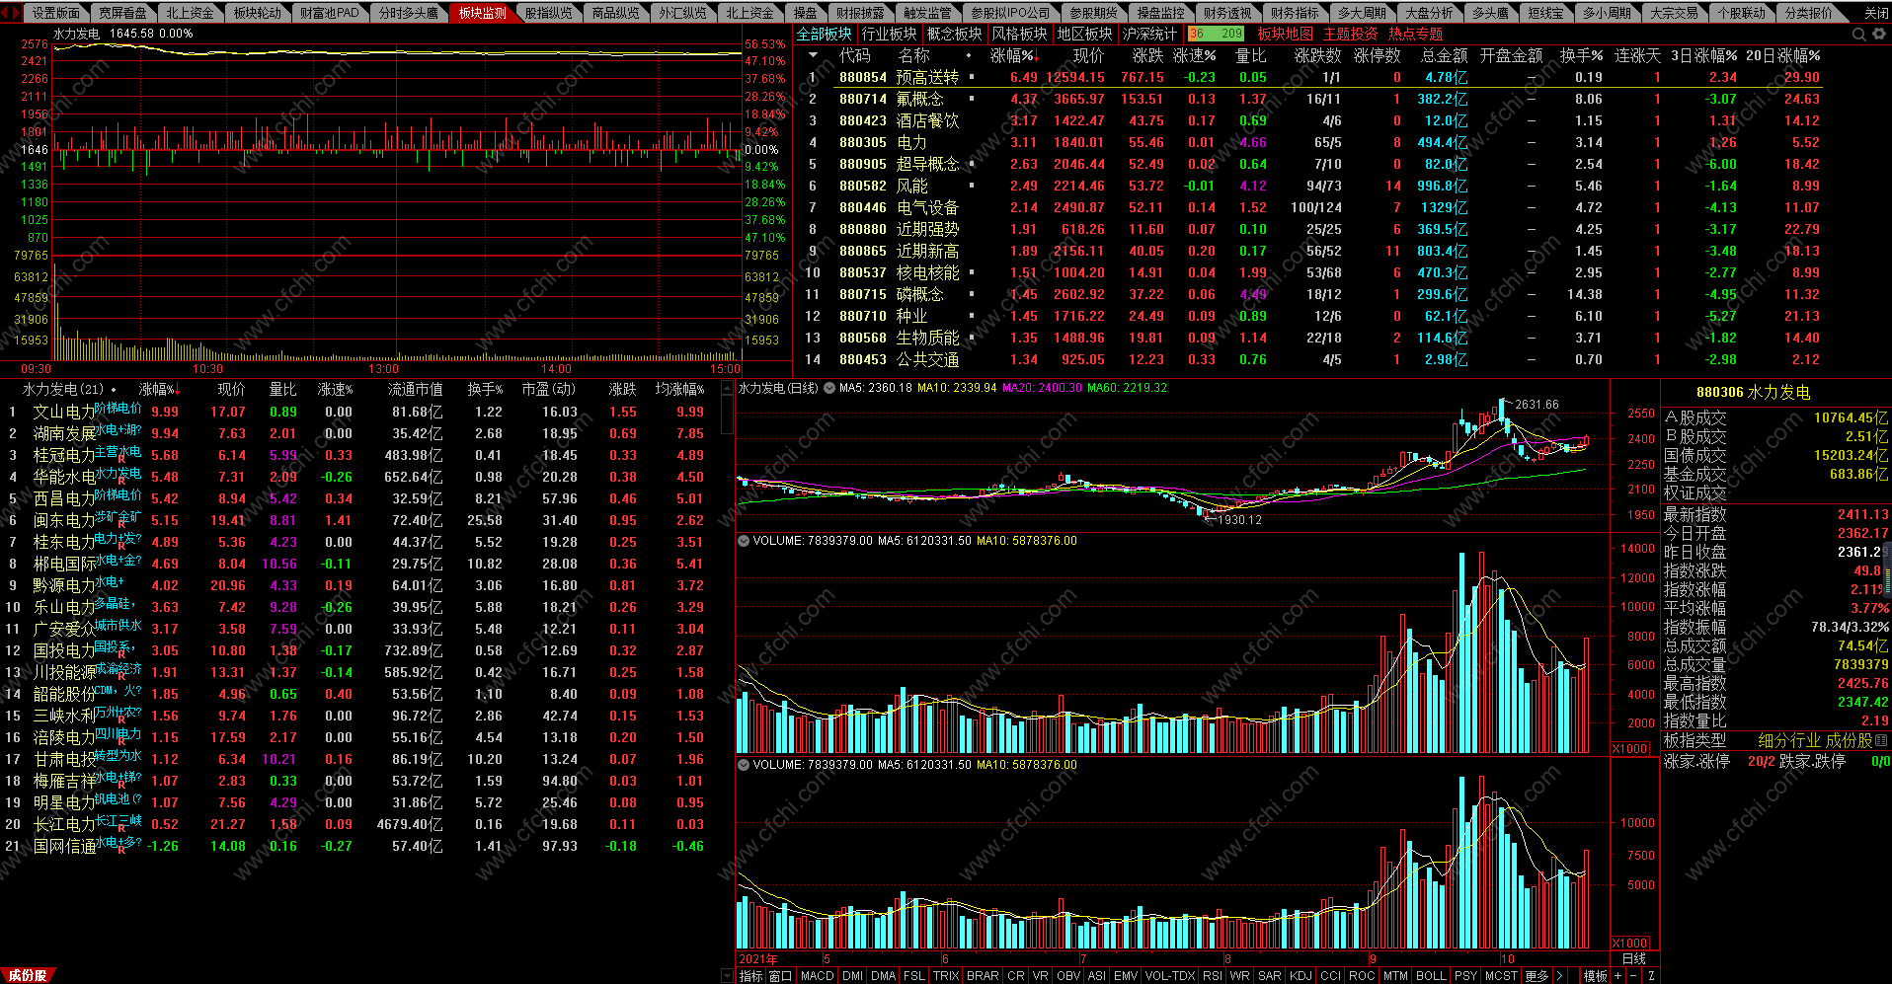Image resolution: width=1892 pixels, height=984 pixels.
Task: Zoom in chart with the plus button
Action: tap(1616, 976)
